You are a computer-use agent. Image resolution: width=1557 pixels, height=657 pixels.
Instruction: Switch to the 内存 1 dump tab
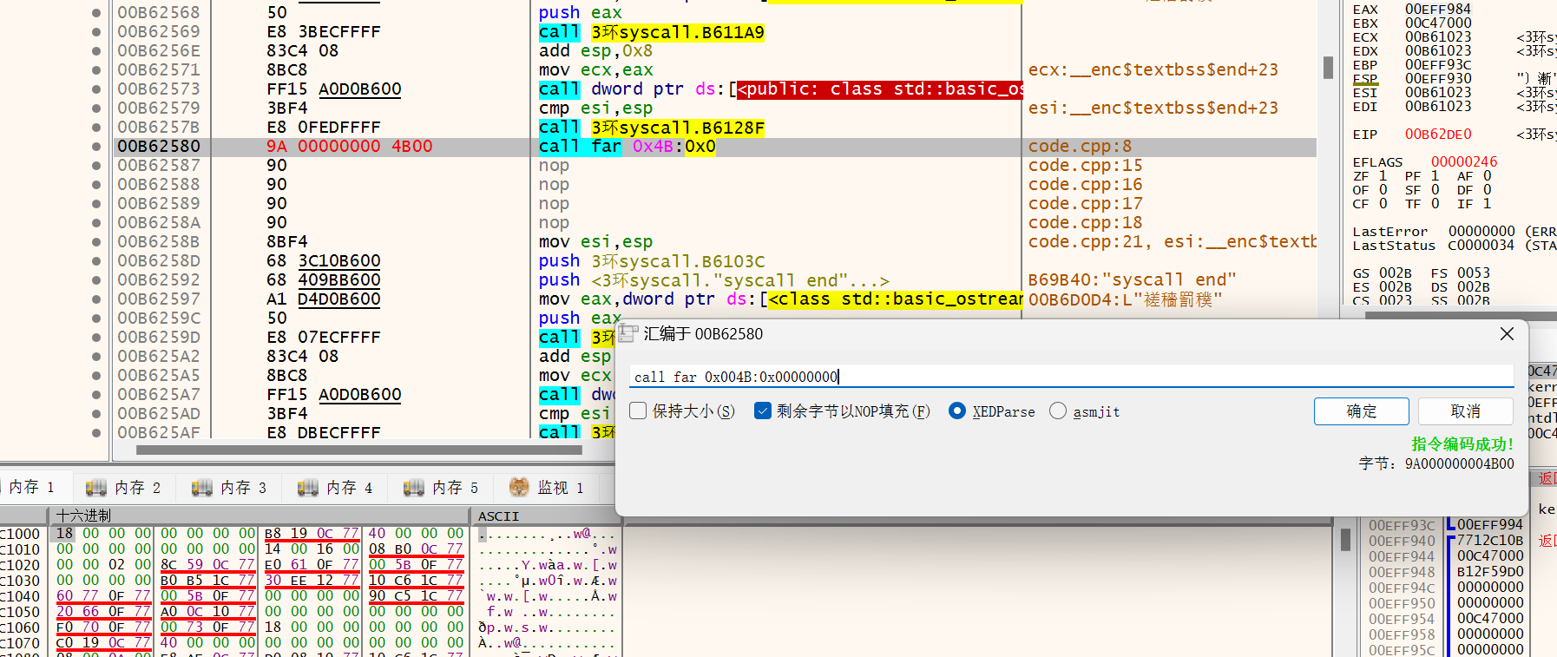pyautogui.click(x=31, y=487)
